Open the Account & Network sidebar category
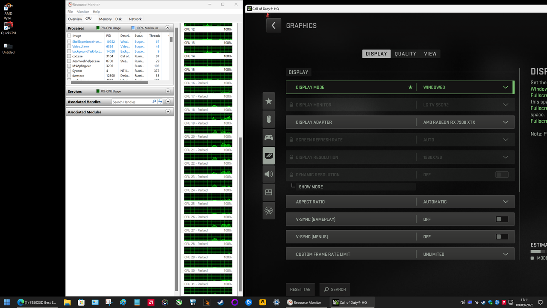This screenshot has height=308, width=547. (x=269, y=210)
